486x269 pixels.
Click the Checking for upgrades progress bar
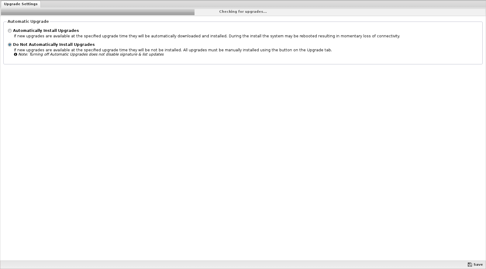[243, 12]
